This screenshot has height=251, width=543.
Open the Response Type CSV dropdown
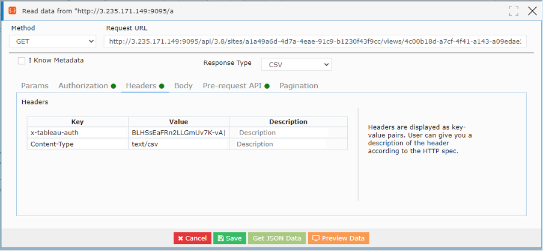[x=296, y=64]
